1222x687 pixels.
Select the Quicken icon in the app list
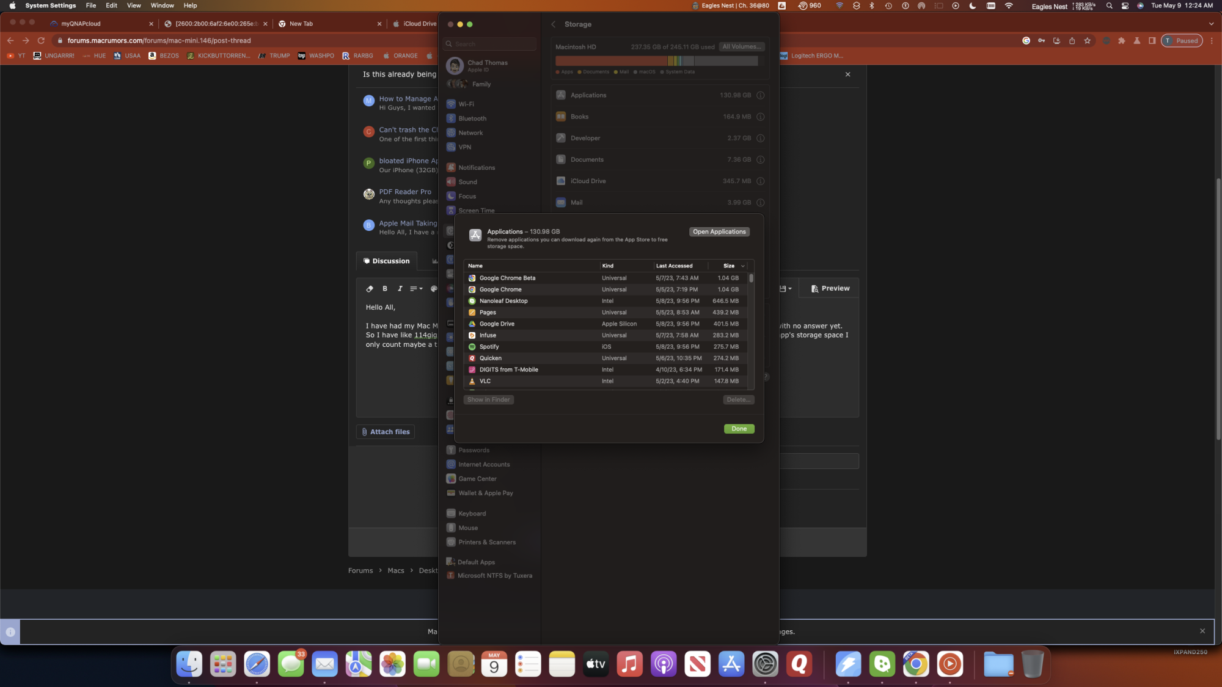[x=472, y=358]
